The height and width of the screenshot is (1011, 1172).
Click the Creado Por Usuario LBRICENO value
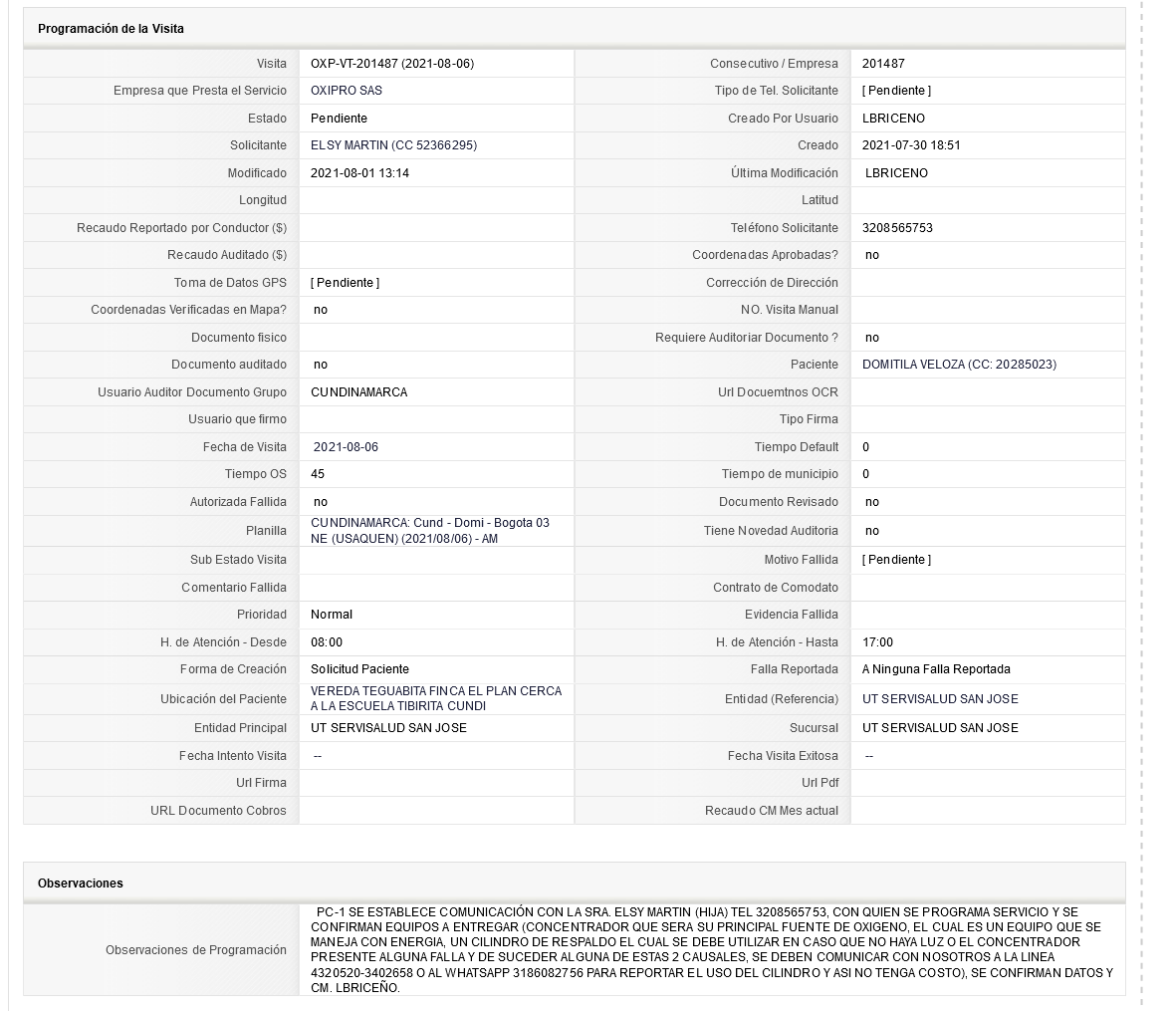point(893,119)
